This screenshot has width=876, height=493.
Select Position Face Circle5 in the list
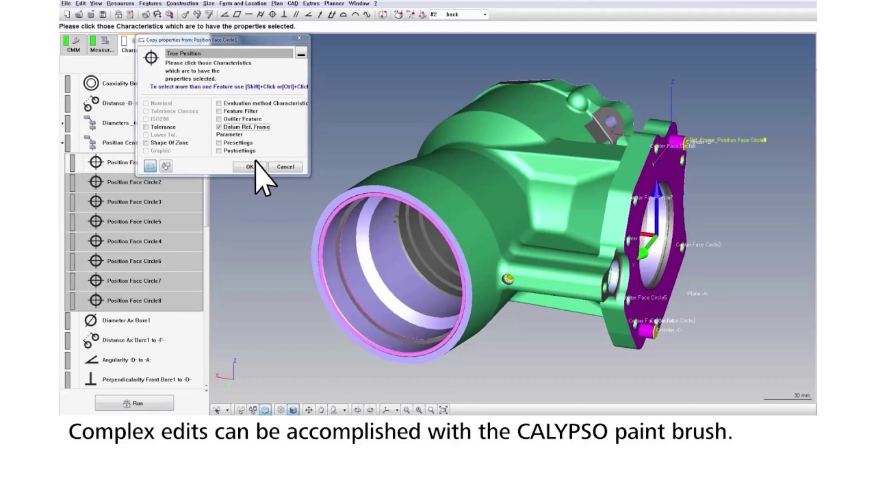[x=134, y=222]
